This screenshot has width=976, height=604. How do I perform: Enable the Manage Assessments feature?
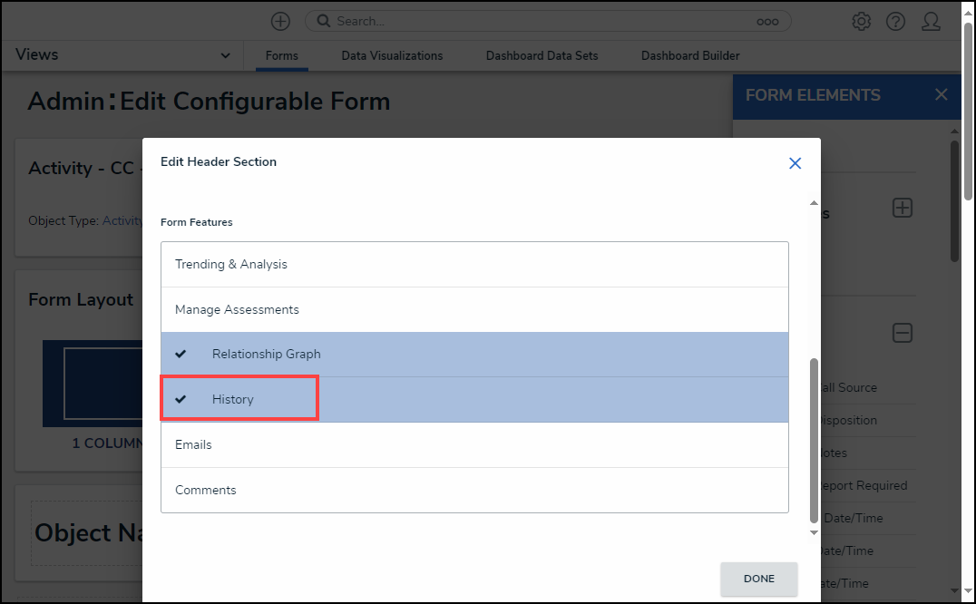(x=237, y=310)
